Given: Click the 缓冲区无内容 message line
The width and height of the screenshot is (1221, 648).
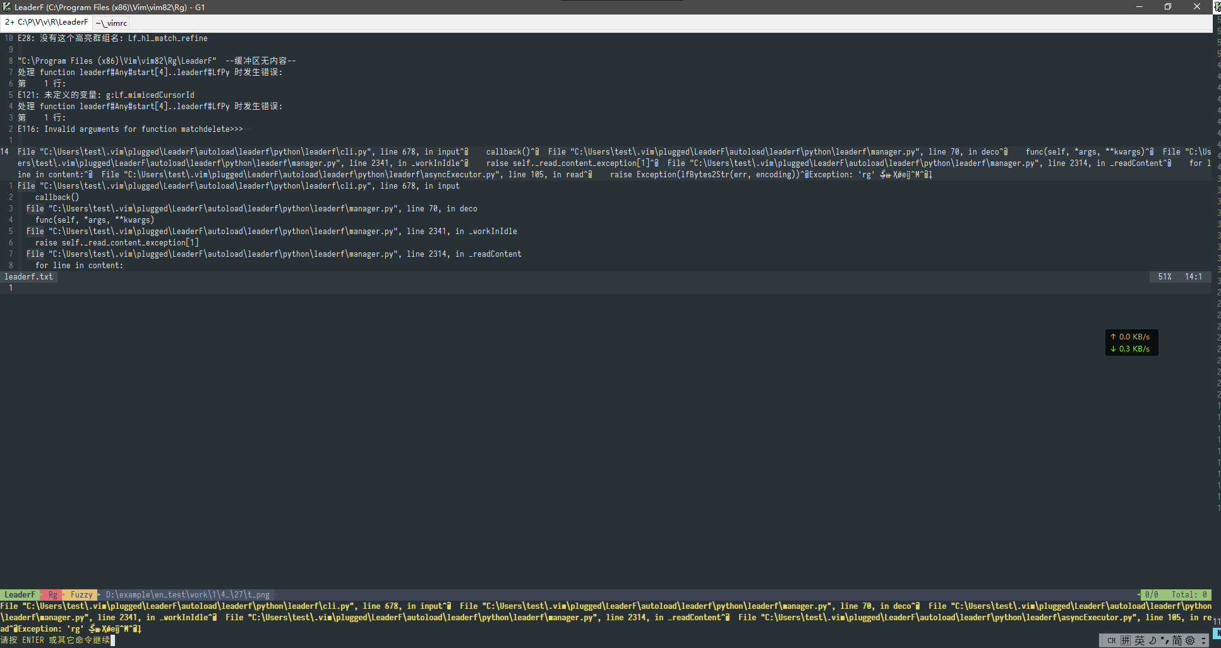Looking at the screenshot, I should pyautogui.click(x=157, y=61).
